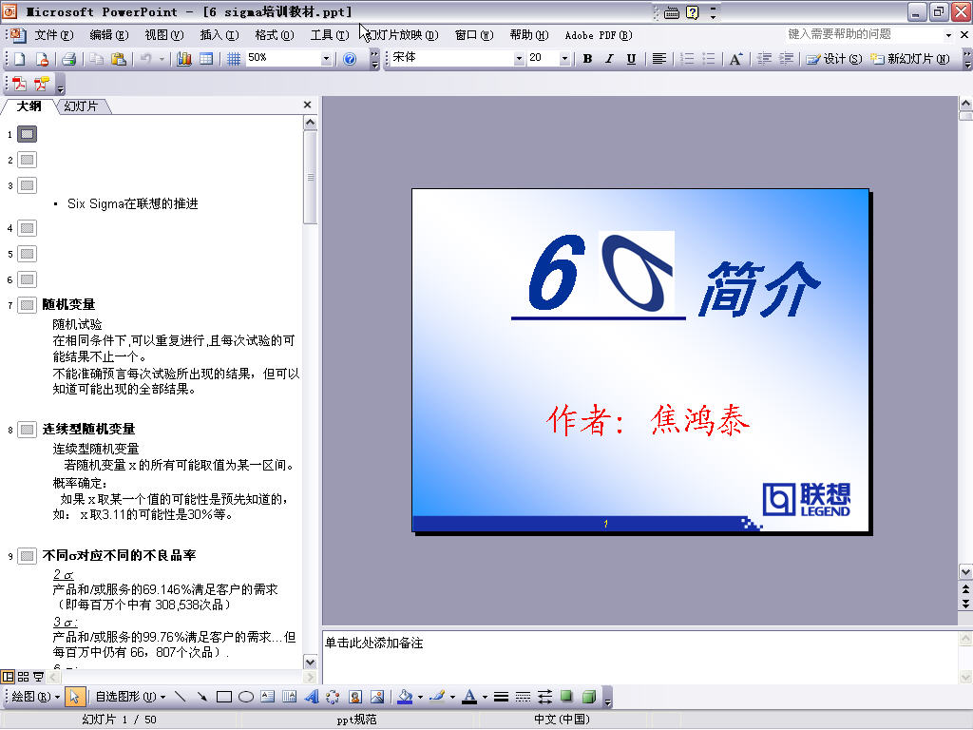This screenshot has height=730, width=973.
Task: Open dash style options icon
Action: (x=523, y=697)
